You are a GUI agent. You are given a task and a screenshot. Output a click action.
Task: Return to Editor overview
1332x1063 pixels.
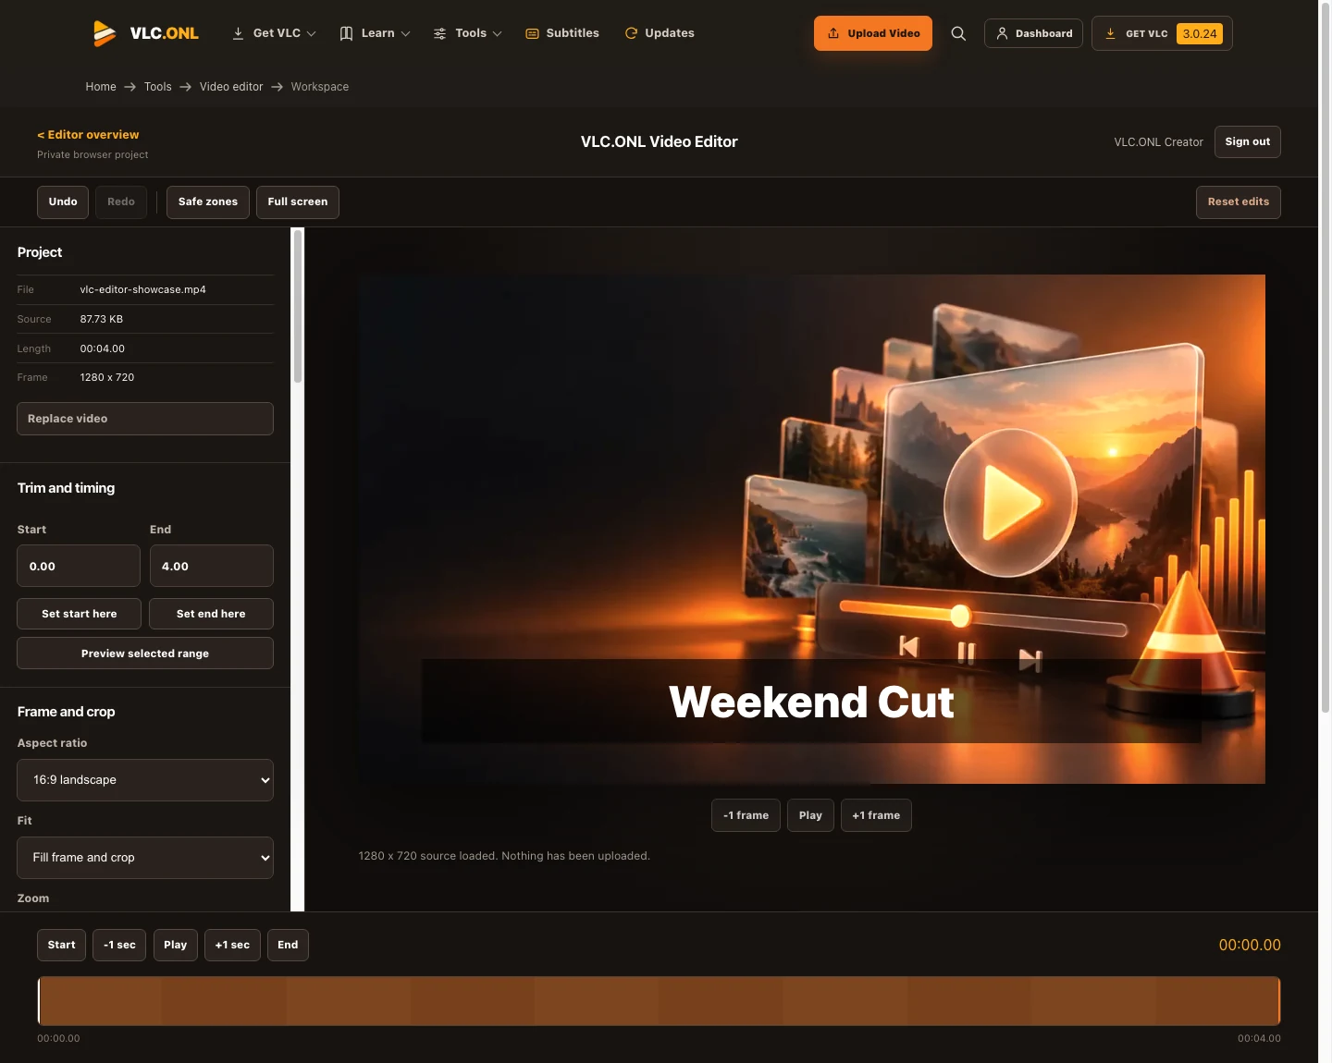pyautogui.click(x=88, y=135)
